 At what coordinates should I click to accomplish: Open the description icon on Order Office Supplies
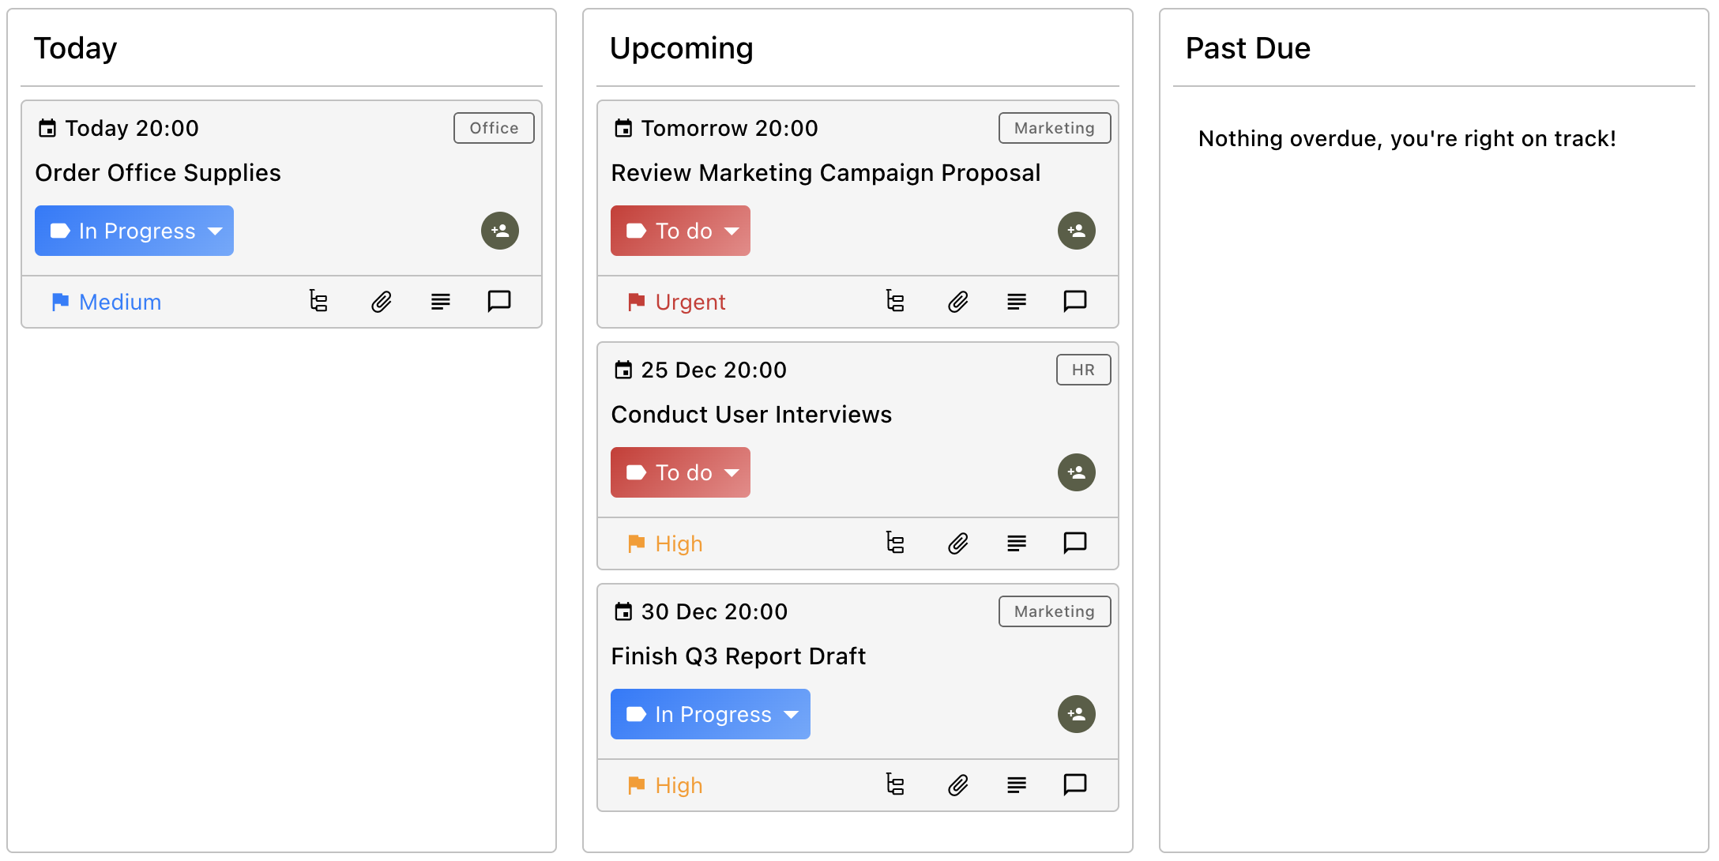[x=440, y=301]
